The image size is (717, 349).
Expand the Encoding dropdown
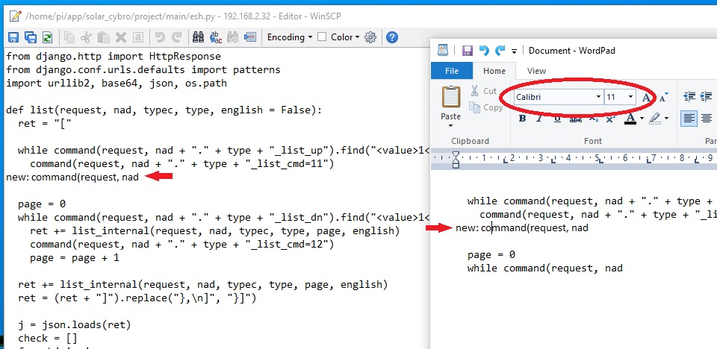pos(289,37)
